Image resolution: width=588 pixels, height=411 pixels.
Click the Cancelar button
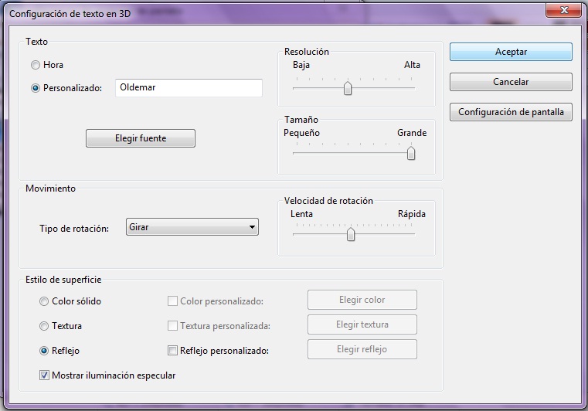pyautogui.click(x=511, y=82)
